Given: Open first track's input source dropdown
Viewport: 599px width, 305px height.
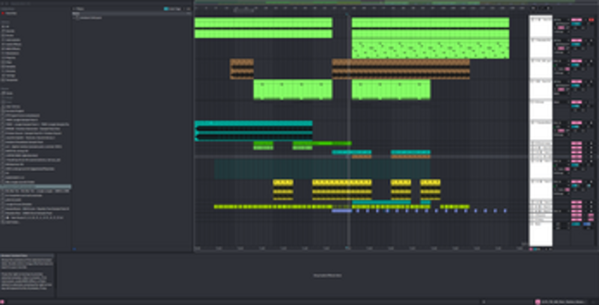Looking at the screenshot, I should point(561,20).
